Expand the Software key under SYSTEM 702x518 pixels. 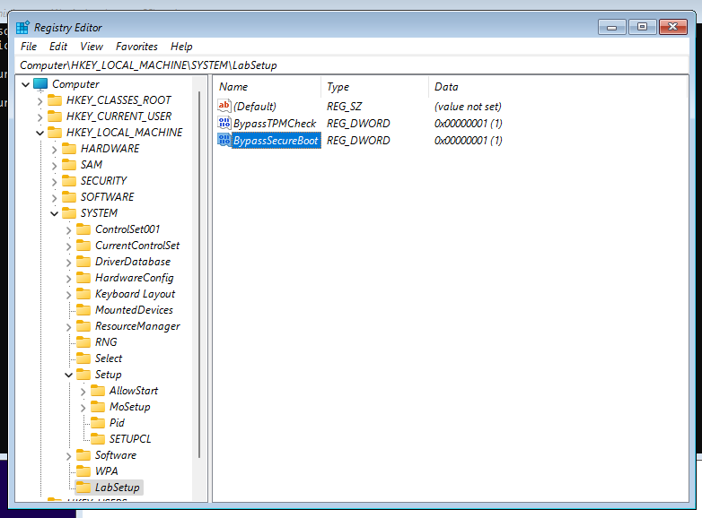(x=68, y=456)
